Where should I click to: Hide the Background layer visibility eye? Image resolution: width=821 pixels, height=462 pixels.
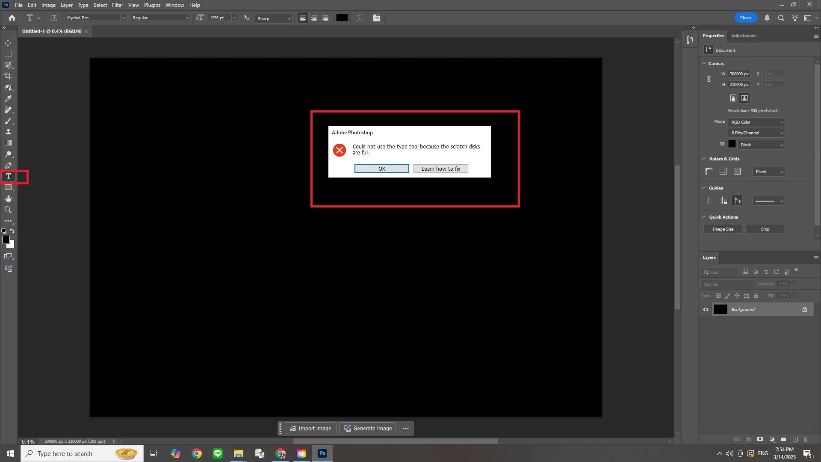coord(706,309)
